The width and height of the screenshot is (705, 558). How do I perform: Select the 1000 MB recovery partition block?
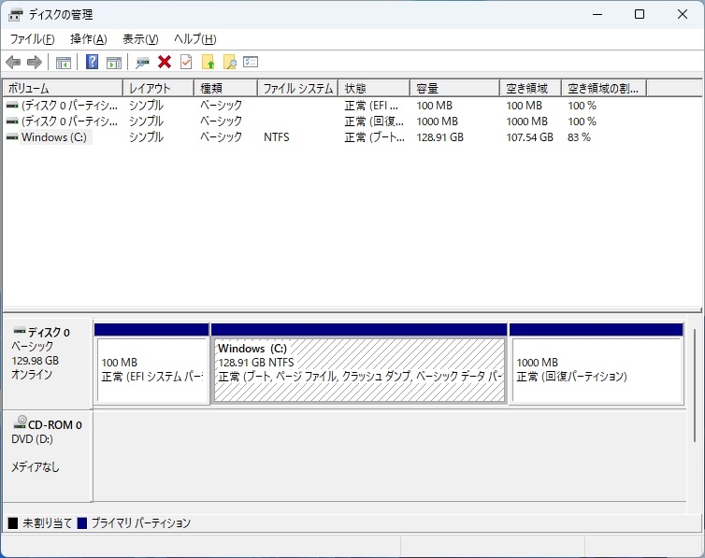597,369
